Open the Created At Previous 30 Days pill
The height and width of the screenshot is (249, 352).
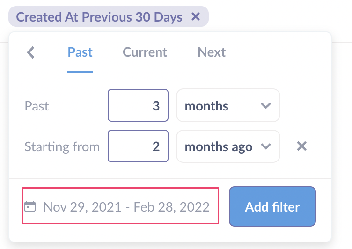tap(99, 17)
